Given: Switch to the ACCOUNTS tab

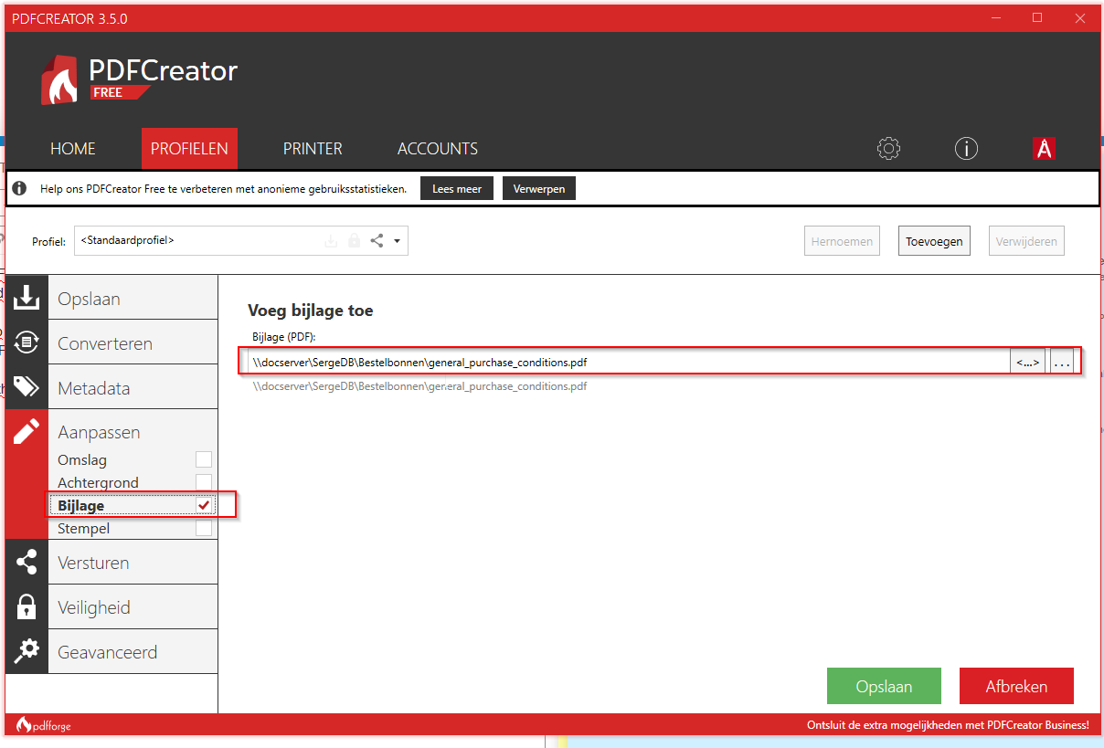Looking at the screenshot, I should tap(438, 149).
